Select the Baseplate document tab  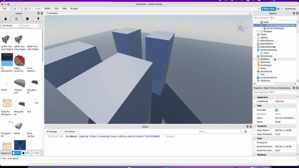(x=53, y=14)
